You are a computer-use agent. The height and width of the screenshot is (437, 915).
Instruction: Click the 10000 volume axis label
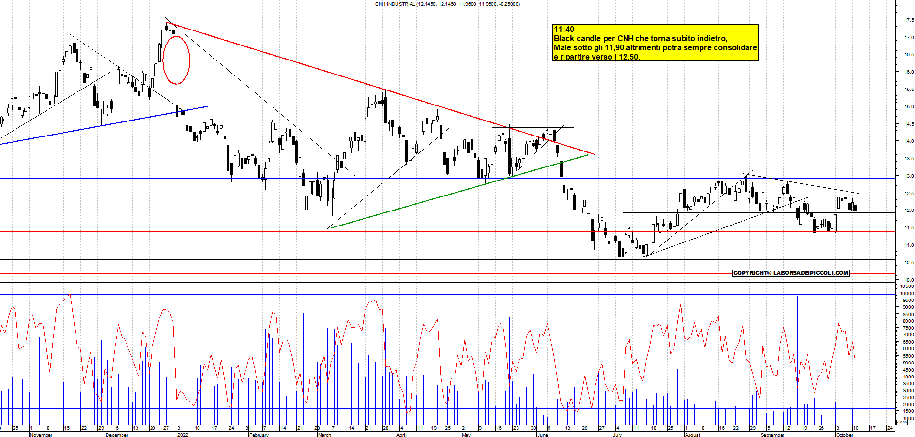(907, 293)
